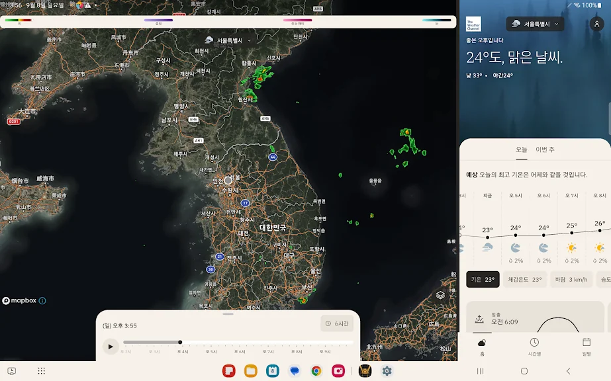
Task: Open the black-gold game app icon
Action: (x=365, y=371)
